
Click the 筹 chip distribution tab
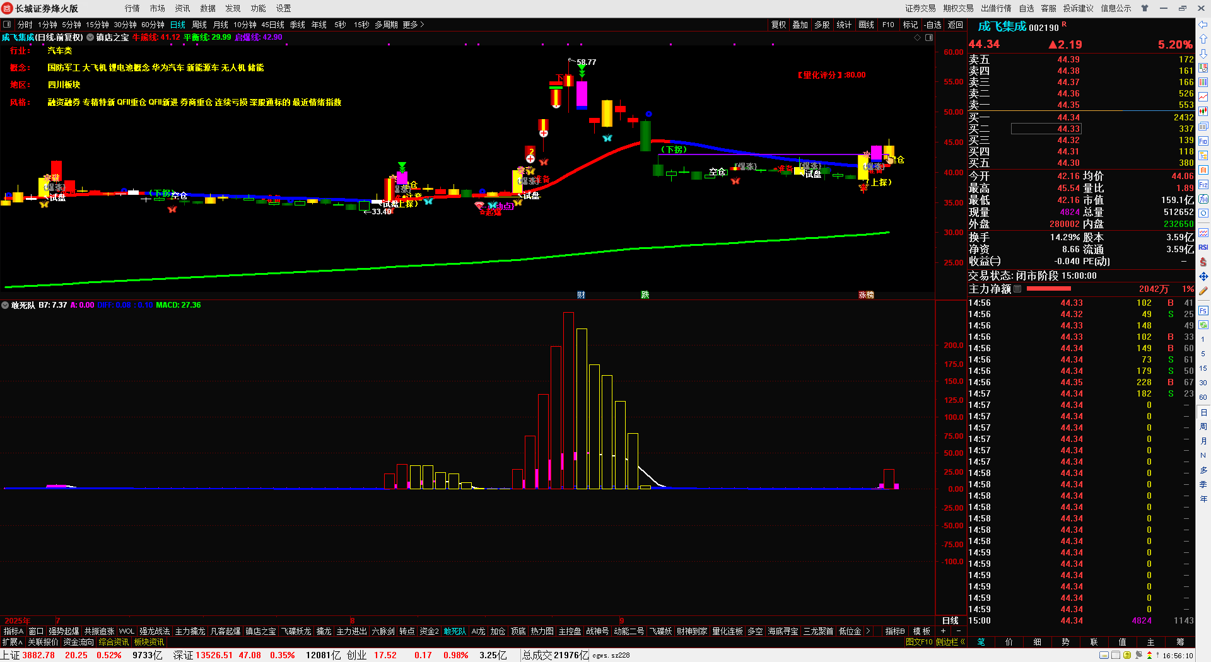(1180, 642)
